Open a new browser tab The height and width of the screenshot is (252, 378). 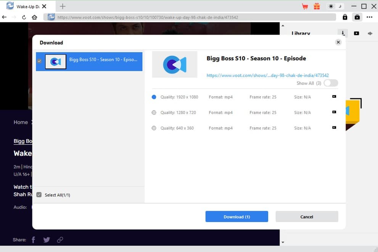(63, 6)
